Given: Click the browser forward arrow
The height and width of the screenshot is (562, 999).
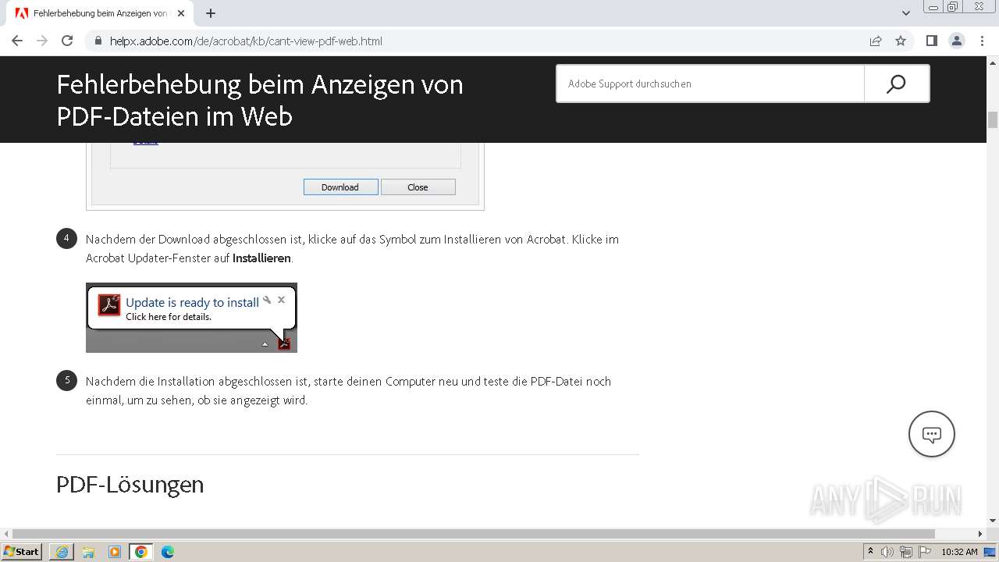Looking at the screenshot, I should tap(42, 41).
